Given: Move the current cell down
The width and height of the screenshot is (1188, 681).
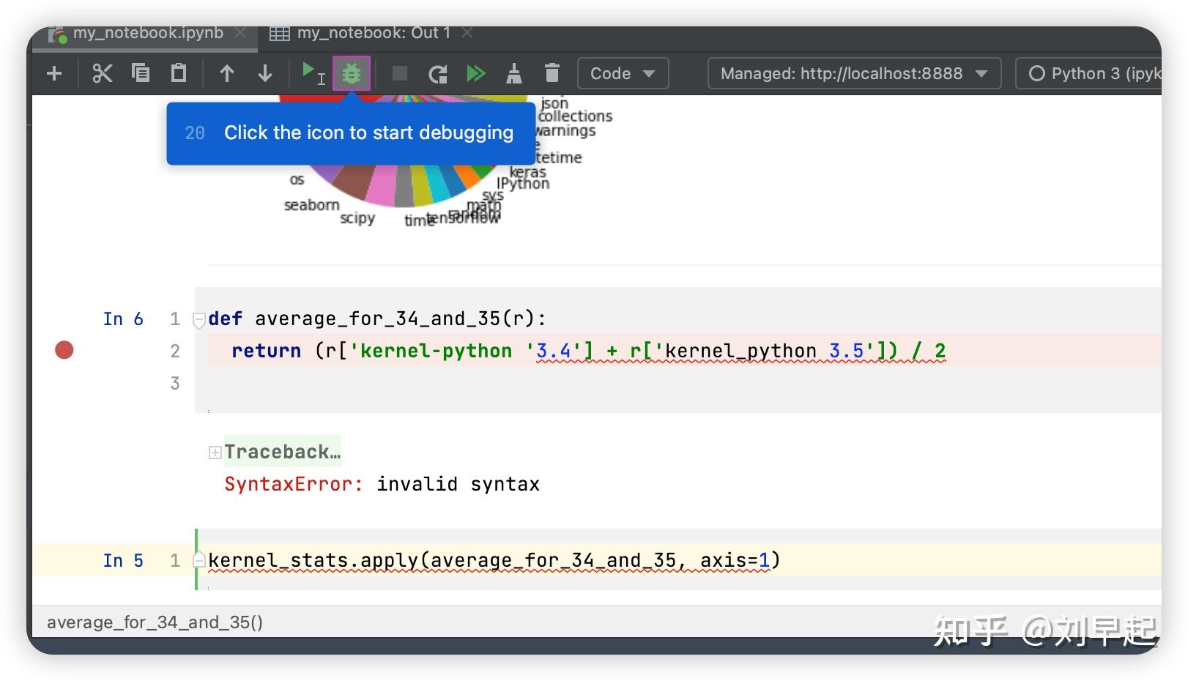Looking at the screenshot, I should 264,73.
